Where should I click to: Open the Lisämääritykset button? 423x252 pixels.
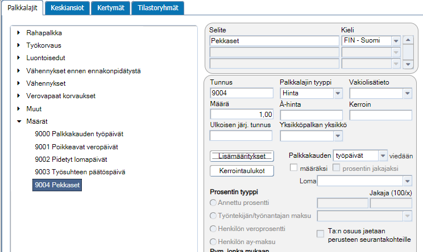(x=242, y=156)
